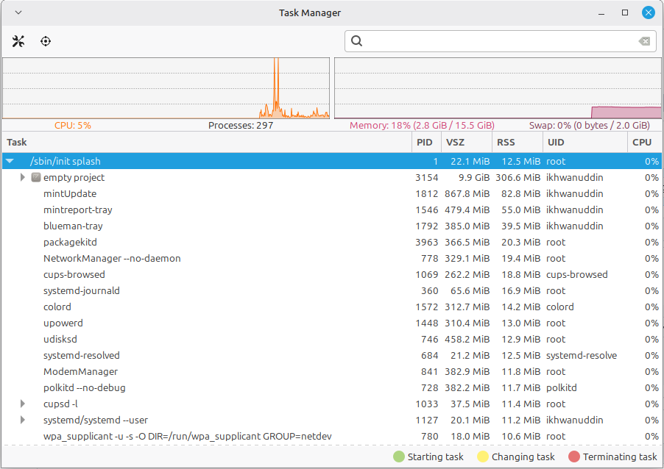Viewport: 664px width, 469px height.
Task: Sort by the RSS column header
Action: [518, 142]
